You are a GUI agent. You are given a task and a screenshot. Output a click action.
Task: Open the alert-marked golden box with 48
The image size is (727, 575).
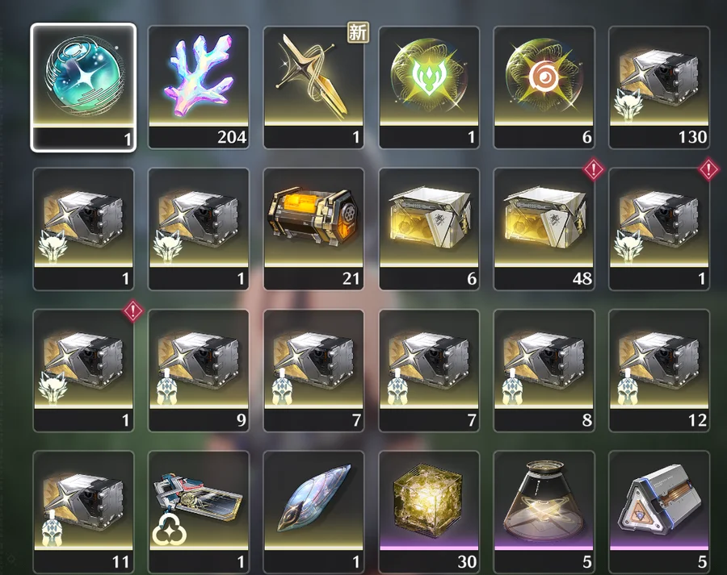pos(544,229)
